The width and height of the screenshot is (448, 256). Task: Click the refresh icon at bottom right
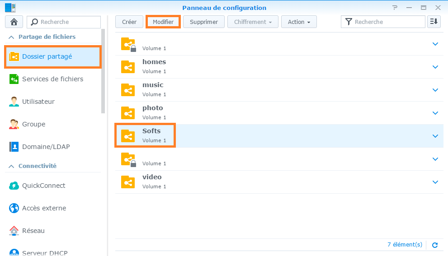tap(435, 245)
